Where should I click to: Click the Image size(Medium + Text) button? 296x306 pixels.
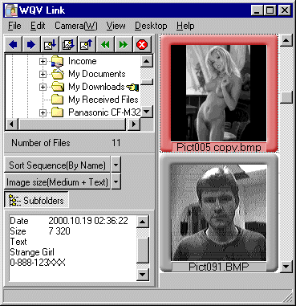(x=57, y=182)
